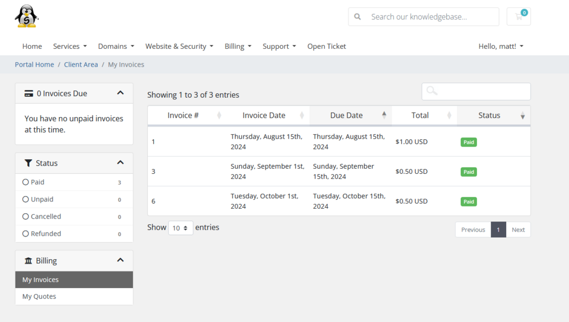Click the Portal Home breadcrumb link
This screenshot has width=569, height=322.
(34, 64)
